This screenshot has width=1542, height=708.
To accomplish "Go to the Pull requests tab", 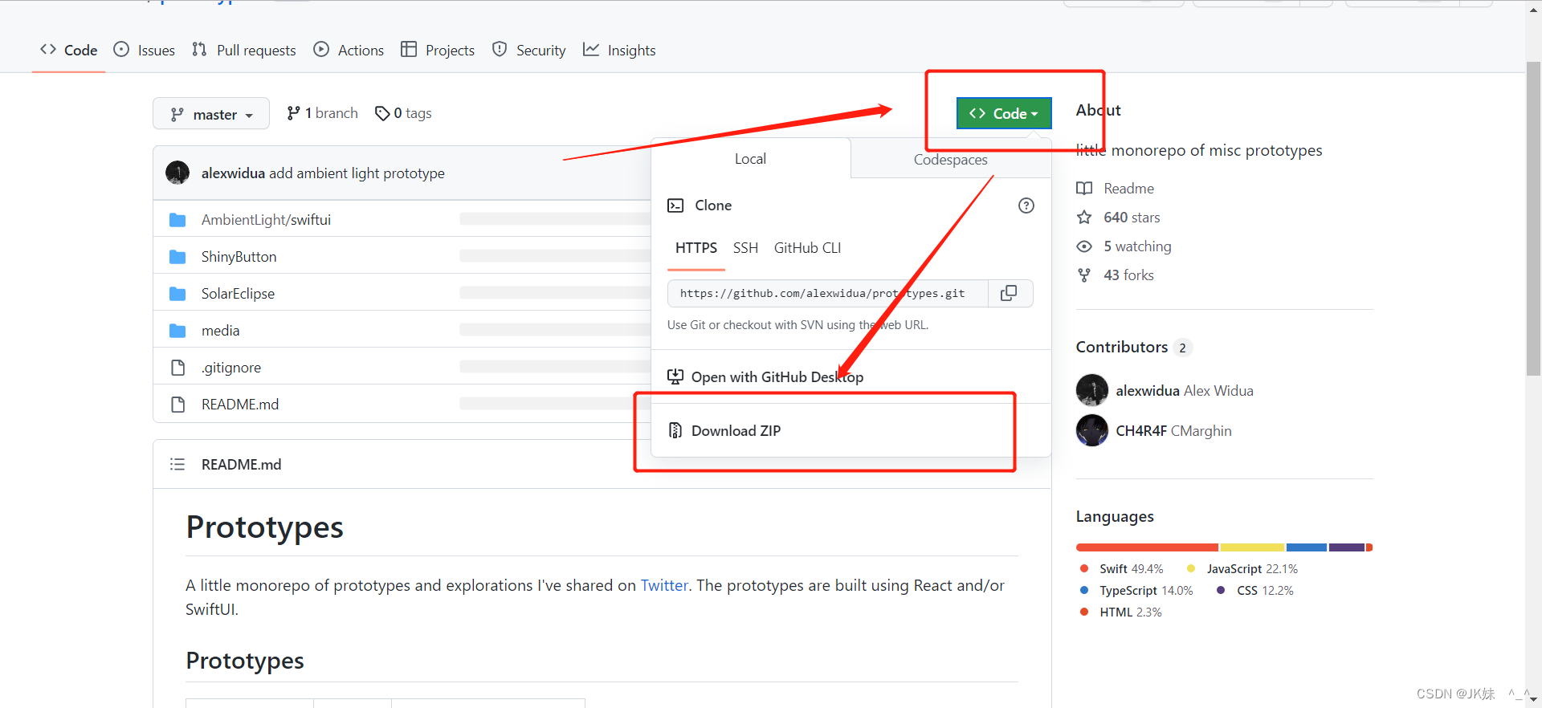I will (x=244, y=50).
